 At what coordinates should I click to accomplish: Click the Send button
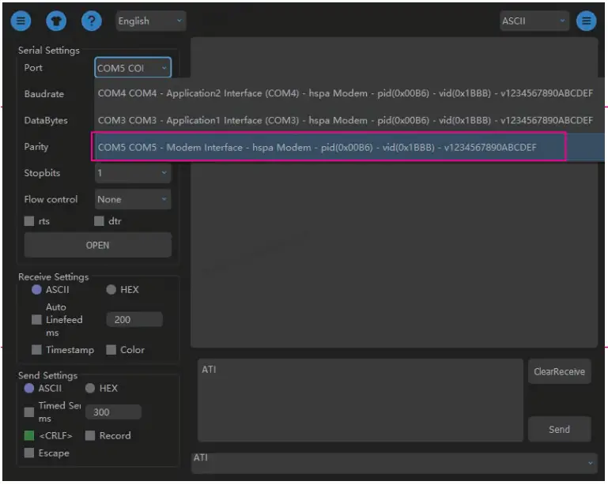(559, 429)
